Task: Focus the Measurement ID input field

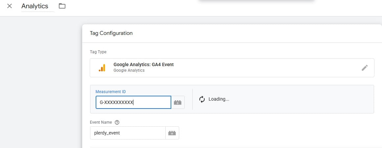Action: (x=133, y=102)
